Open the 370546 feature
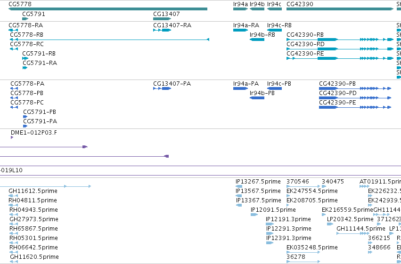The image size is (401, 264). click(303, 186)
